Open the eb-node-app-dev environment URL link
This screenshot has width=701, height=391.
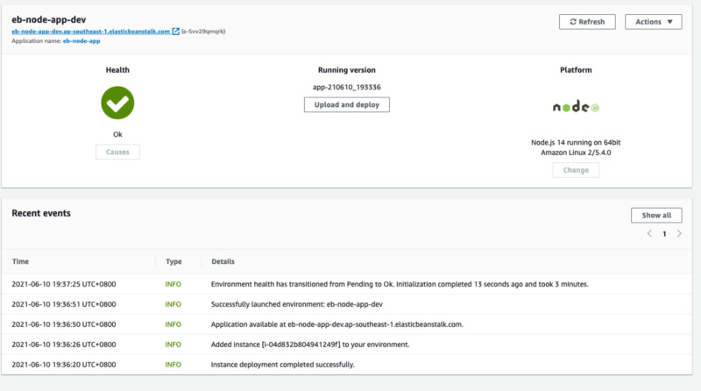coord(91,32)
